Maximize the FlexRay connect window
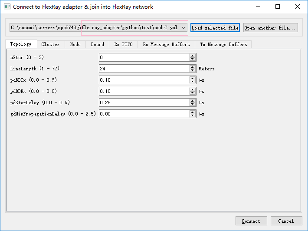This screenshot has width=308, height=231. [x=278, y=7]
